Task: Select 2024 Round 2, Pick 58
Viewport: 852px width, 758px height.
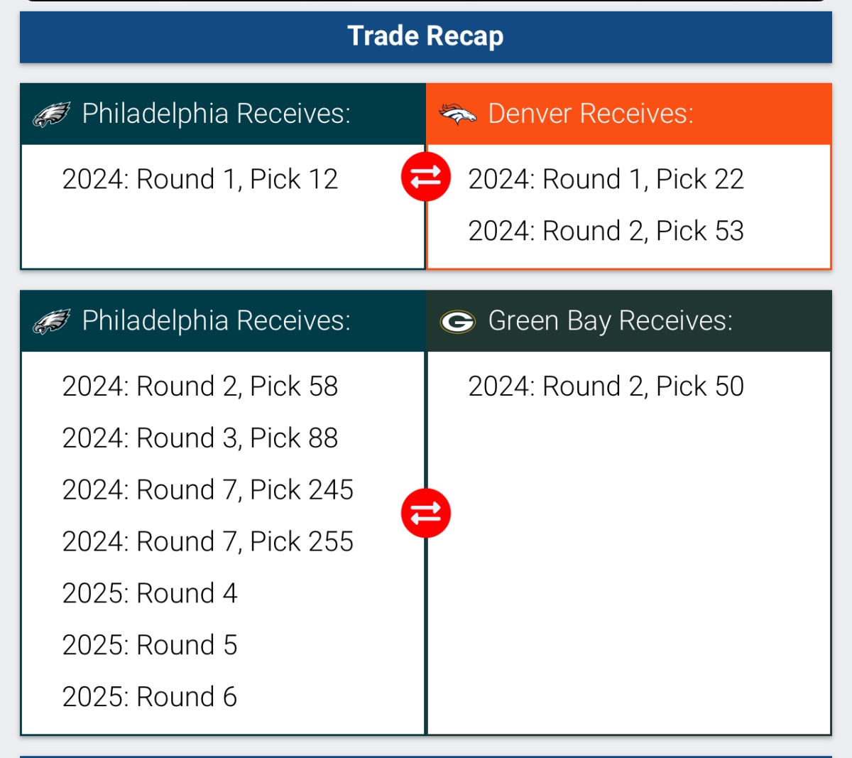Action: coord(200,386)
